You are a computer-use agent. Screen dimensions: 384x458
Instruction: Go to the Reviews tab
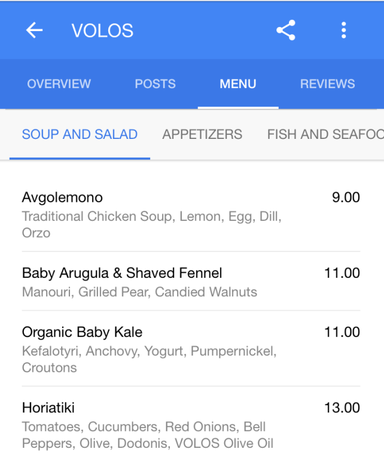[327, 84]
